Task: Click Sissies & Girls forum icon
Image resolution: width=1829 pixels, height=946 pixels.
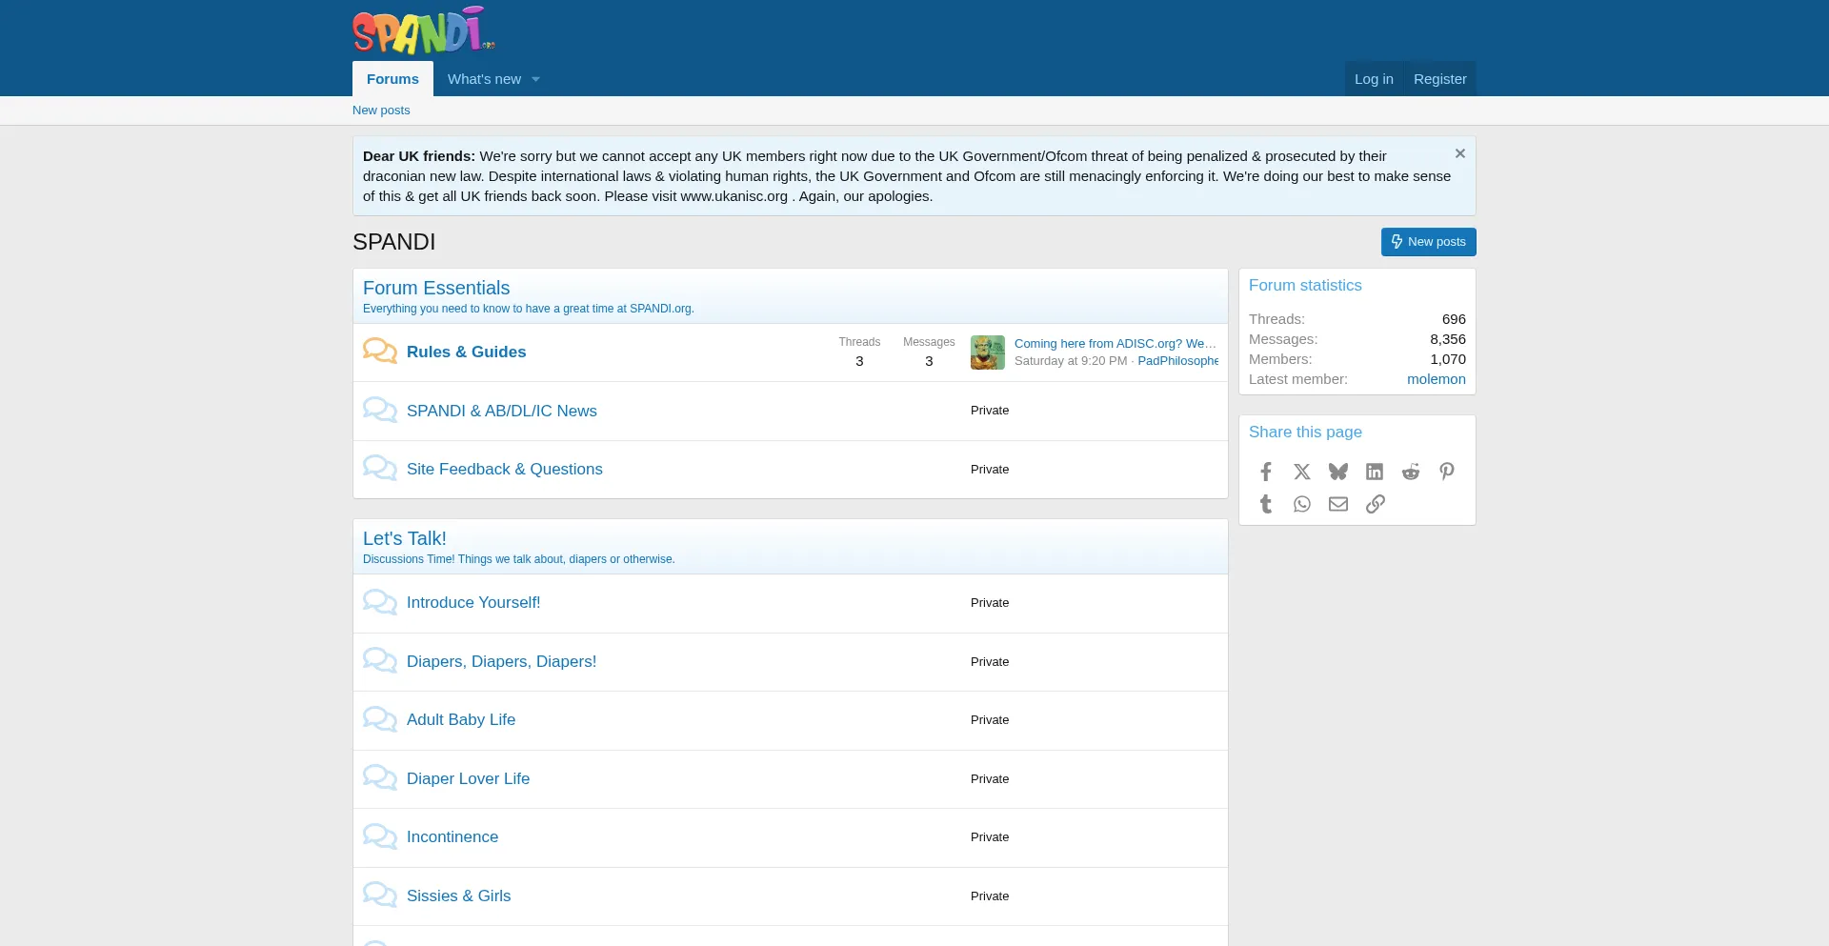Action: (380, 896)
